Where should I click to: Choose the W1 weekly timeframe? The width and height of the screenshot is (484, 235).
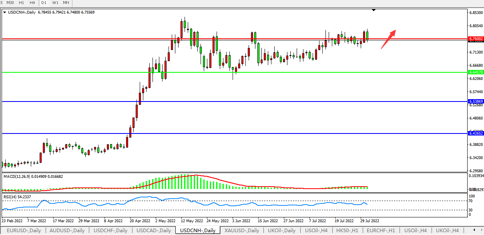click(55, 3)
